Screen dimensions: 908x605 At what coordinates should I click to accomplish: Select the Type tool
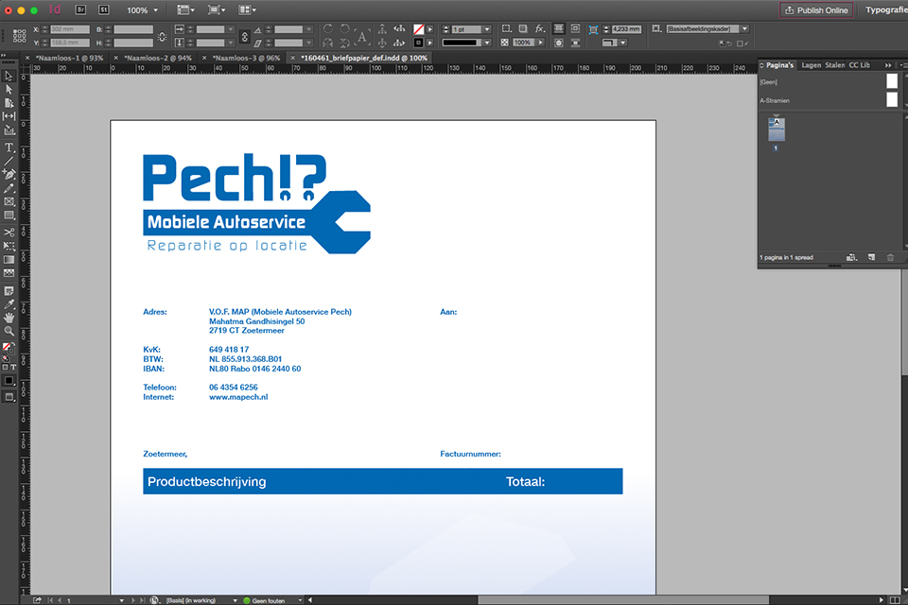[x=9, y=147]
